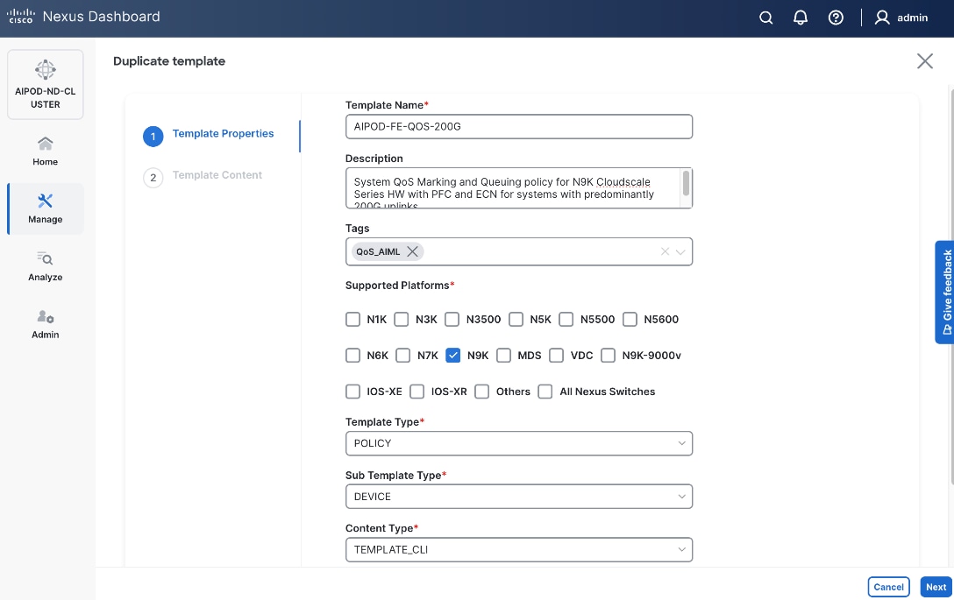Screen dimensions: 954x600
Task: Open the Admin section in the sidebar
Action: [x=45, y=323]
